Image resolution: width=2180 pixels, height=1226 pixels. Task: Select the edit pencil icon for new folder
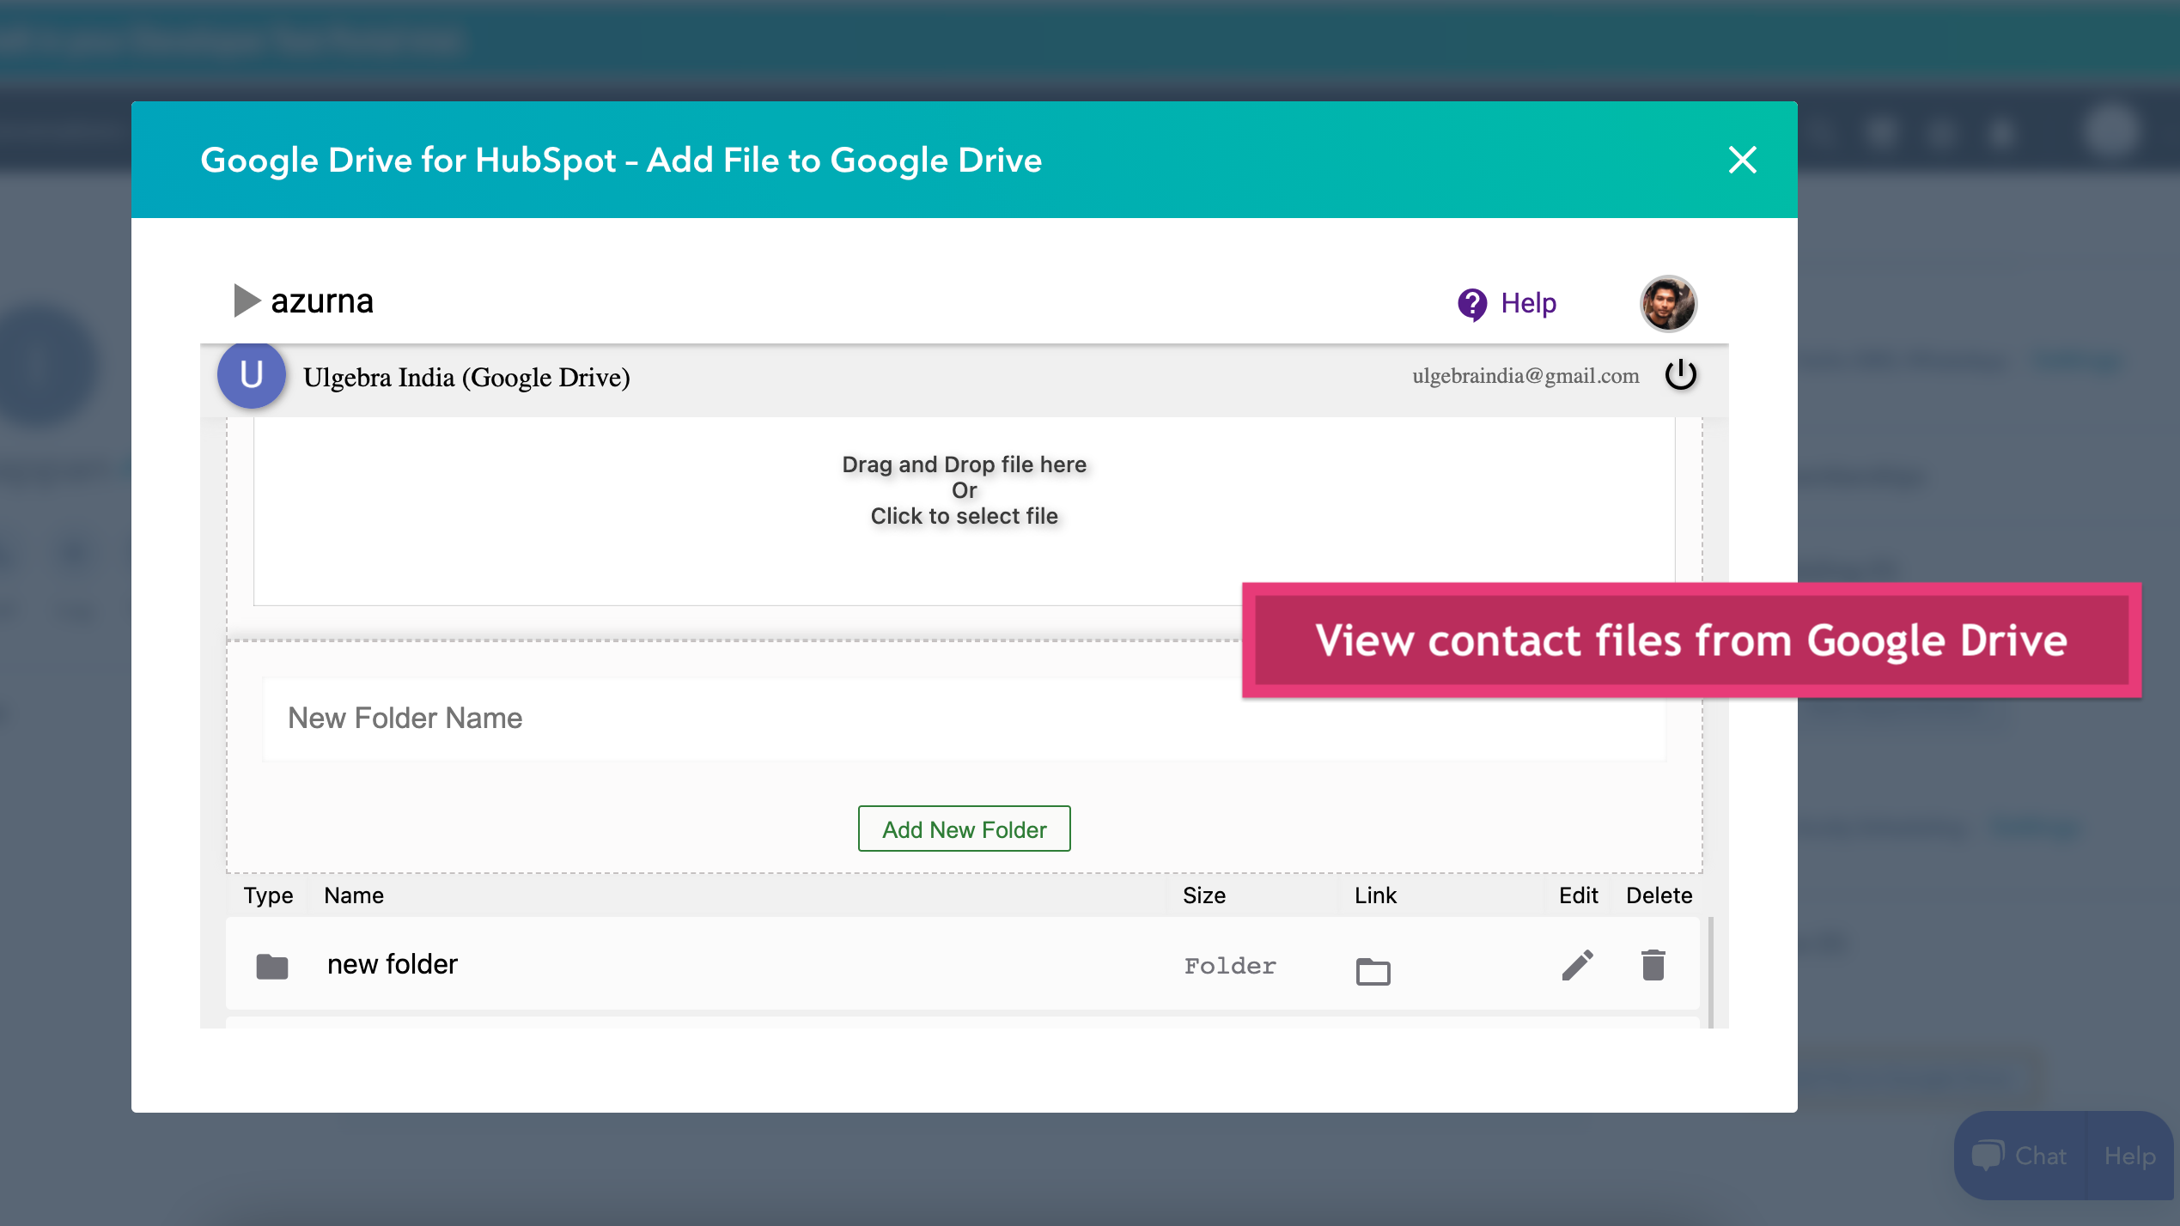click(x=1579, y=964)
